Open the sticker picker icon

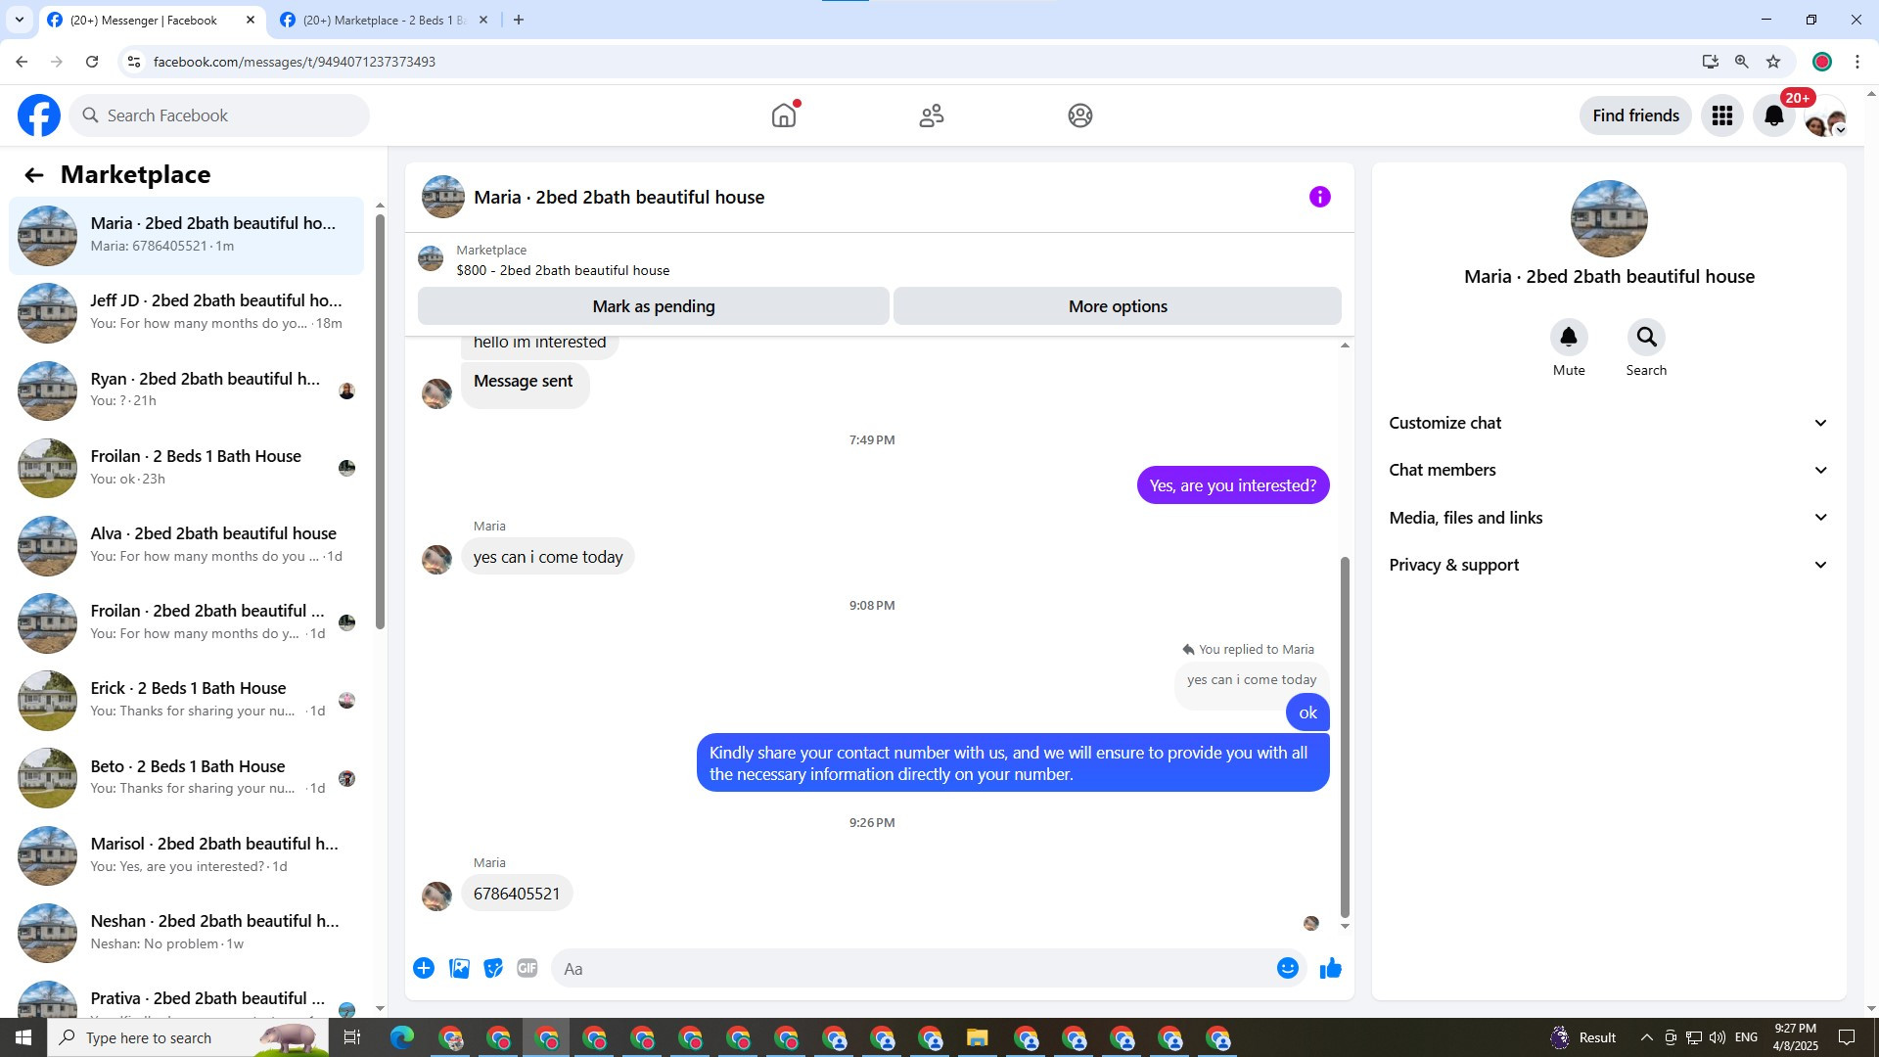[x=493, y=968]
